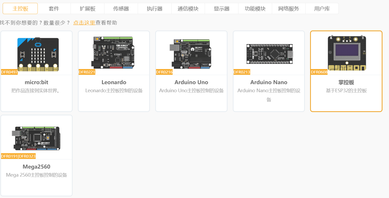
Task: Select the 用户库 tab
Action: [x=322, y=9]
